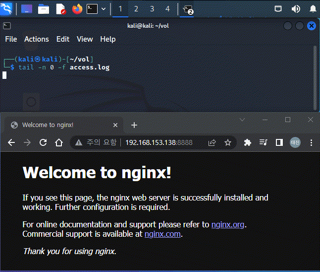The height and width of the screenshot is (272, 320).
Task: Switch to workspace 3
Action: coord(152,9)
